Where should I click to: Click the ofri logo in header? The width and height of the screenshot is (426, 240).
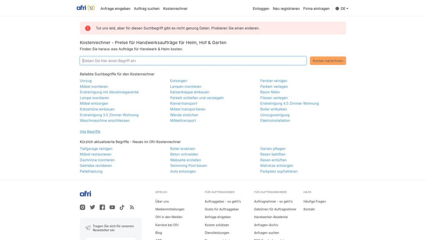point(86,8)
